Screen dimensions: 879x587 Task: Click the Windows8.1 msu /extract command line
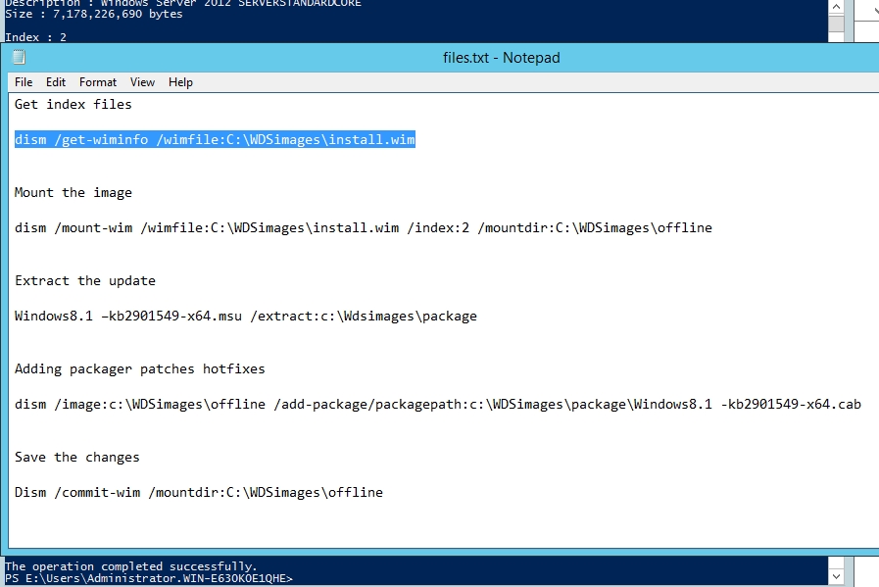tap(245, 317)
